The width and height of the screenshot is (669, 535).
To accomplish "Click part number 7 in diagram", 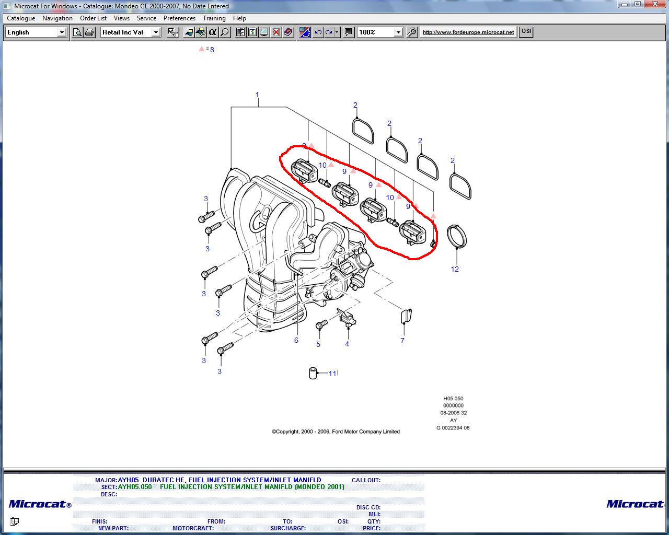I will 402,341.
